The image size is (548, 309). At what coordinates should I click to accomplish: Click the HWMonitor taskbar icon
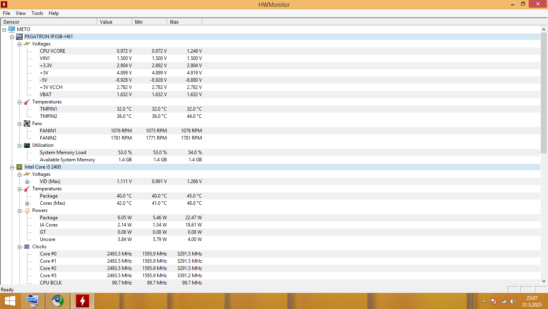pos(83,301)
